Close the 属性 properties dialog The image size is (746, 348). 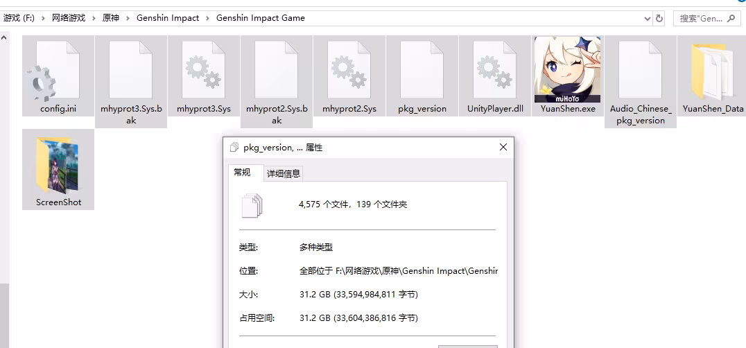click(503, 148)
